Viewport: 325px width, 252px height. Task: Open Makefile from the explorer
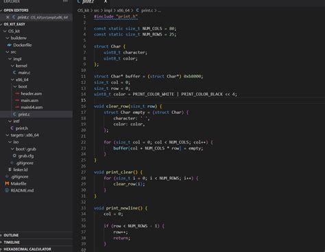click(19, 183)
